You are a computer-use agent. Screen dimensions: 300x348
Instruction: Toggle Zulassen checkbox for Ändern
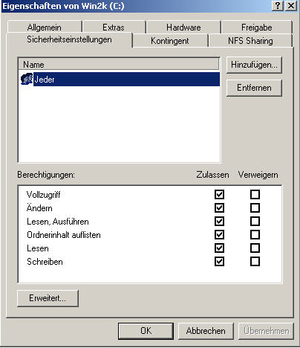click(x=219, y=208)
